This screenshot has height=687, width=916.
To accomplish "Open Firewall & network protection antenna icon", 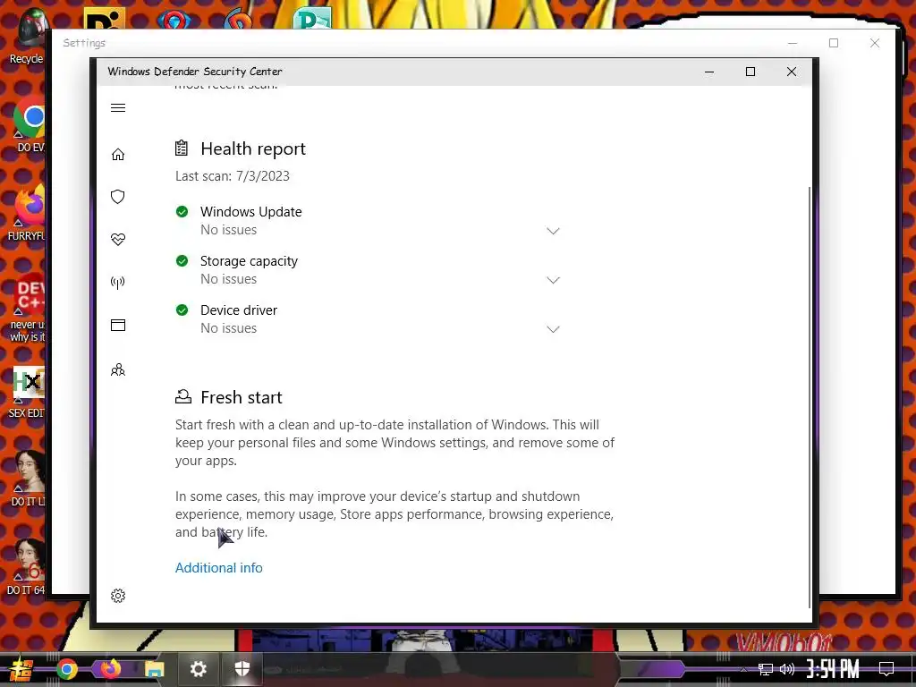I will (118, 283).
